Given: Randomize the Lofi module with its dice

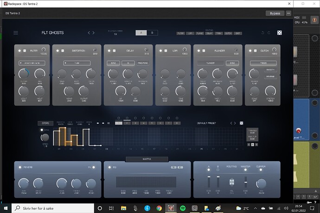Looking at the screenshot, I should click(x=166, y=50).
